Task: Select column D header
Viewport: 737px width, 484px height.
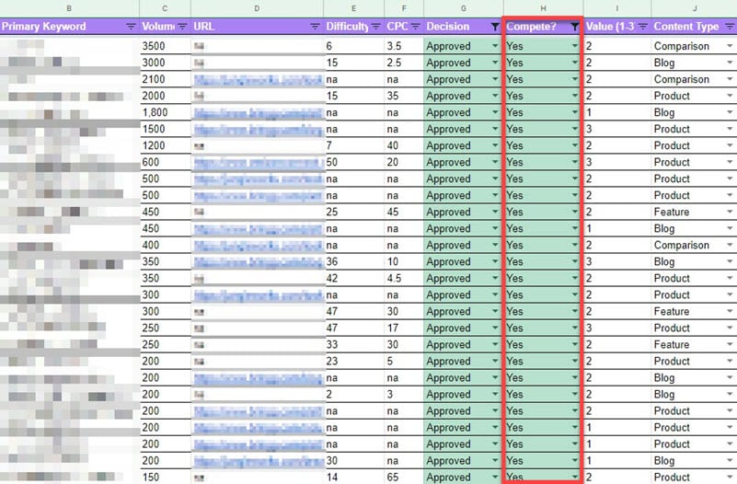Action: [x=257, y=8]
